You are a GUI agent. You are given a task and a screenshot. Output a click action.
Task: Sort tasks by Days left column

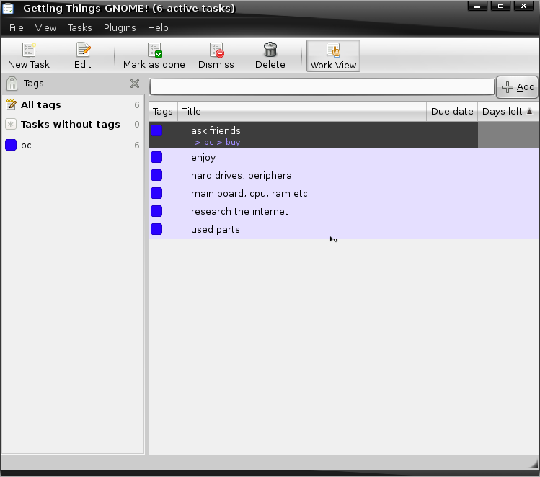[x=508, y=112]
